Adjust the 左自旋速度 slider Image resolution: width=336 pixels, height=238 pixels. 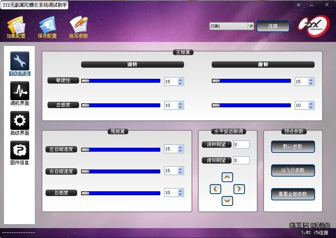coord(121,150)
